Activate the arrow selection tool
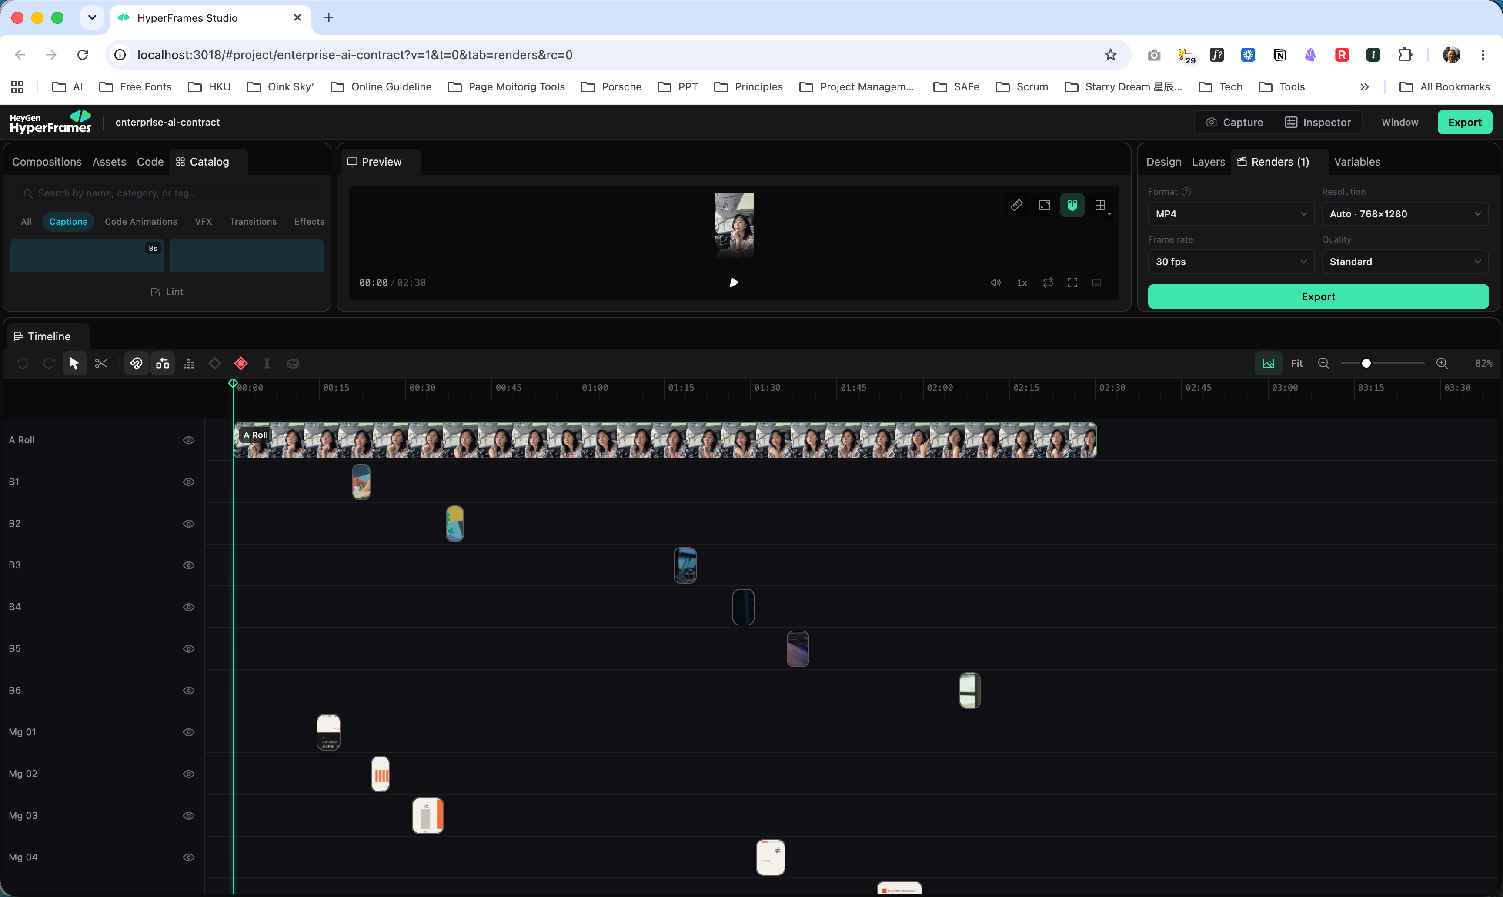The height and width of the screenshot is (897, 1503). click(x=74, y=363)
